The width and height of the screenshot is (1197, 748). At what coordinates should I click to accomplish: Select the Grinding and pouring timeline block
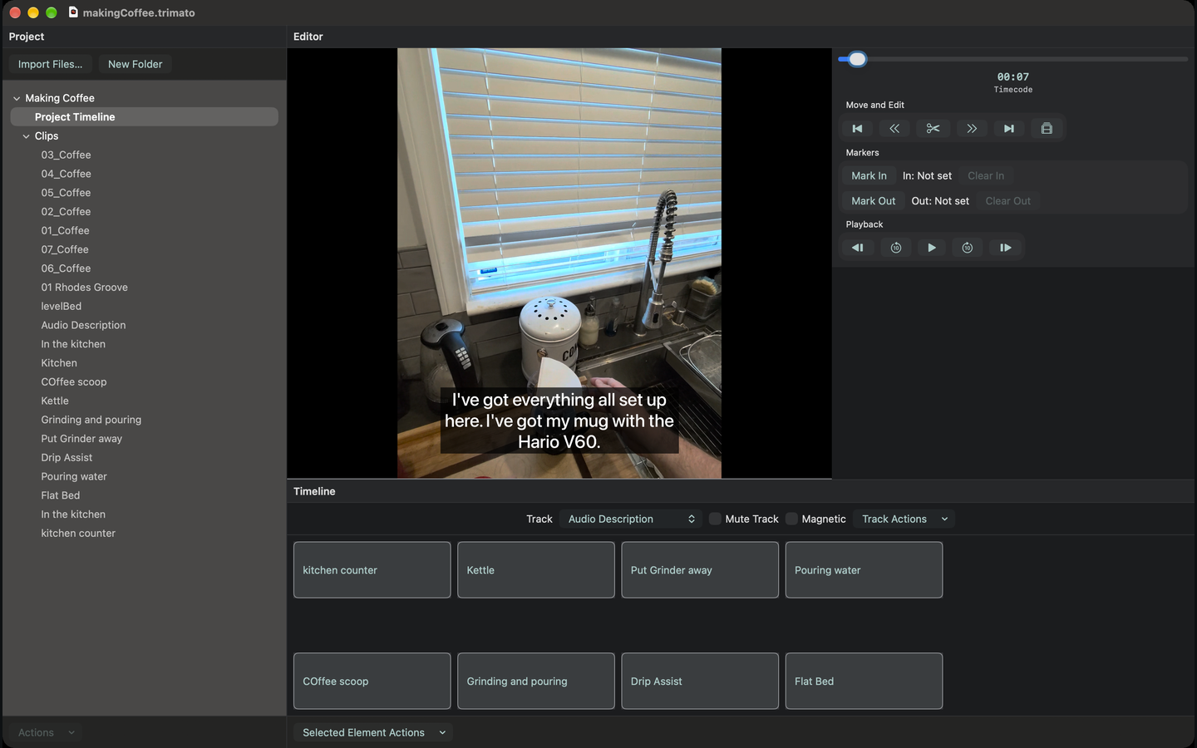(536, 682)
